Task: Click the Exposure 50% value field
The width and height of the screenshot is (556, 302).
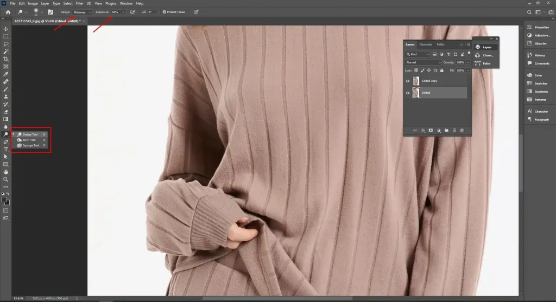Action: 116,12
